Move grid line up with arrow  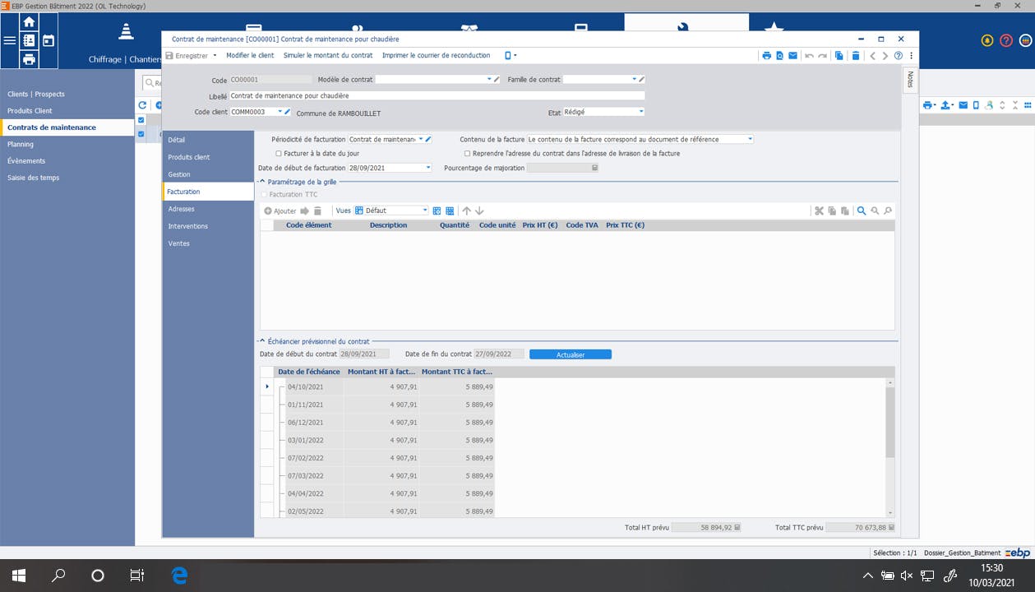point(466,211)
